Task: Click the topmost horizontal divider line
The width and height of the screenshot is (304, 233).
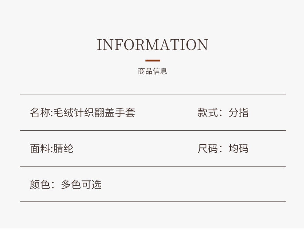Action: click(x=153, y=95)
